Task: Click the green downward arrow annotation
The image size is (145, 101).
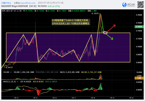Action: pyautogui.click(x=109, y=37)
